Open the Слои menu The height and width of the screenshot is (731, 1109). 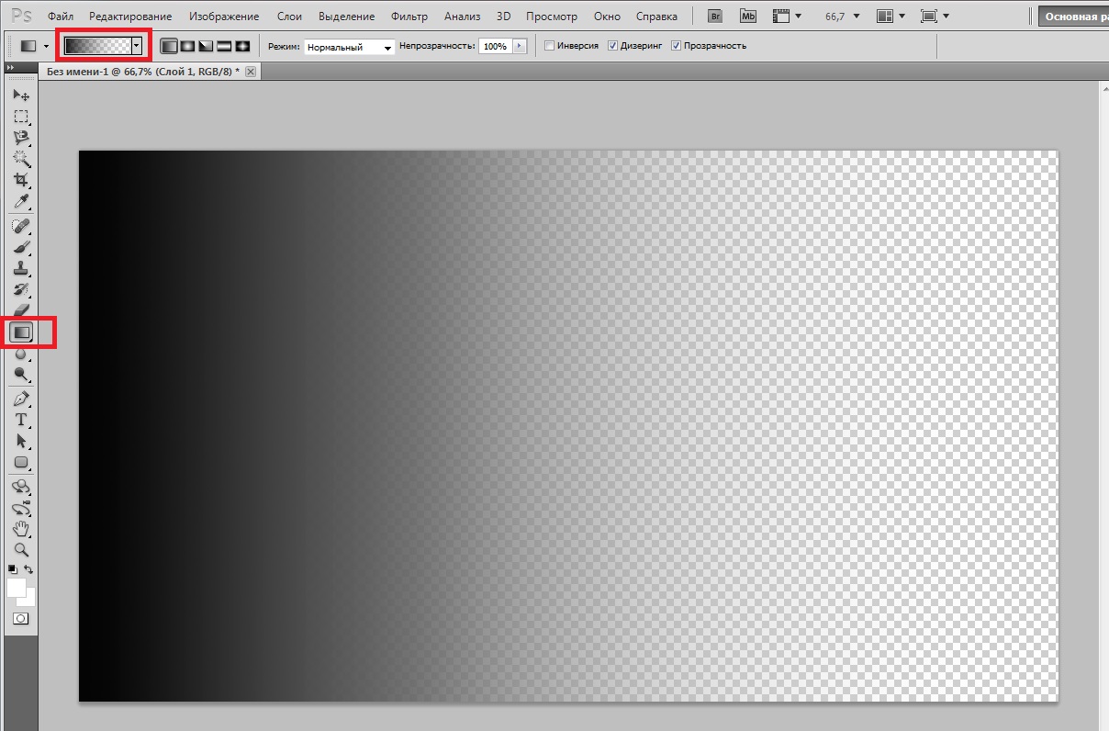(x=289, y=17)
